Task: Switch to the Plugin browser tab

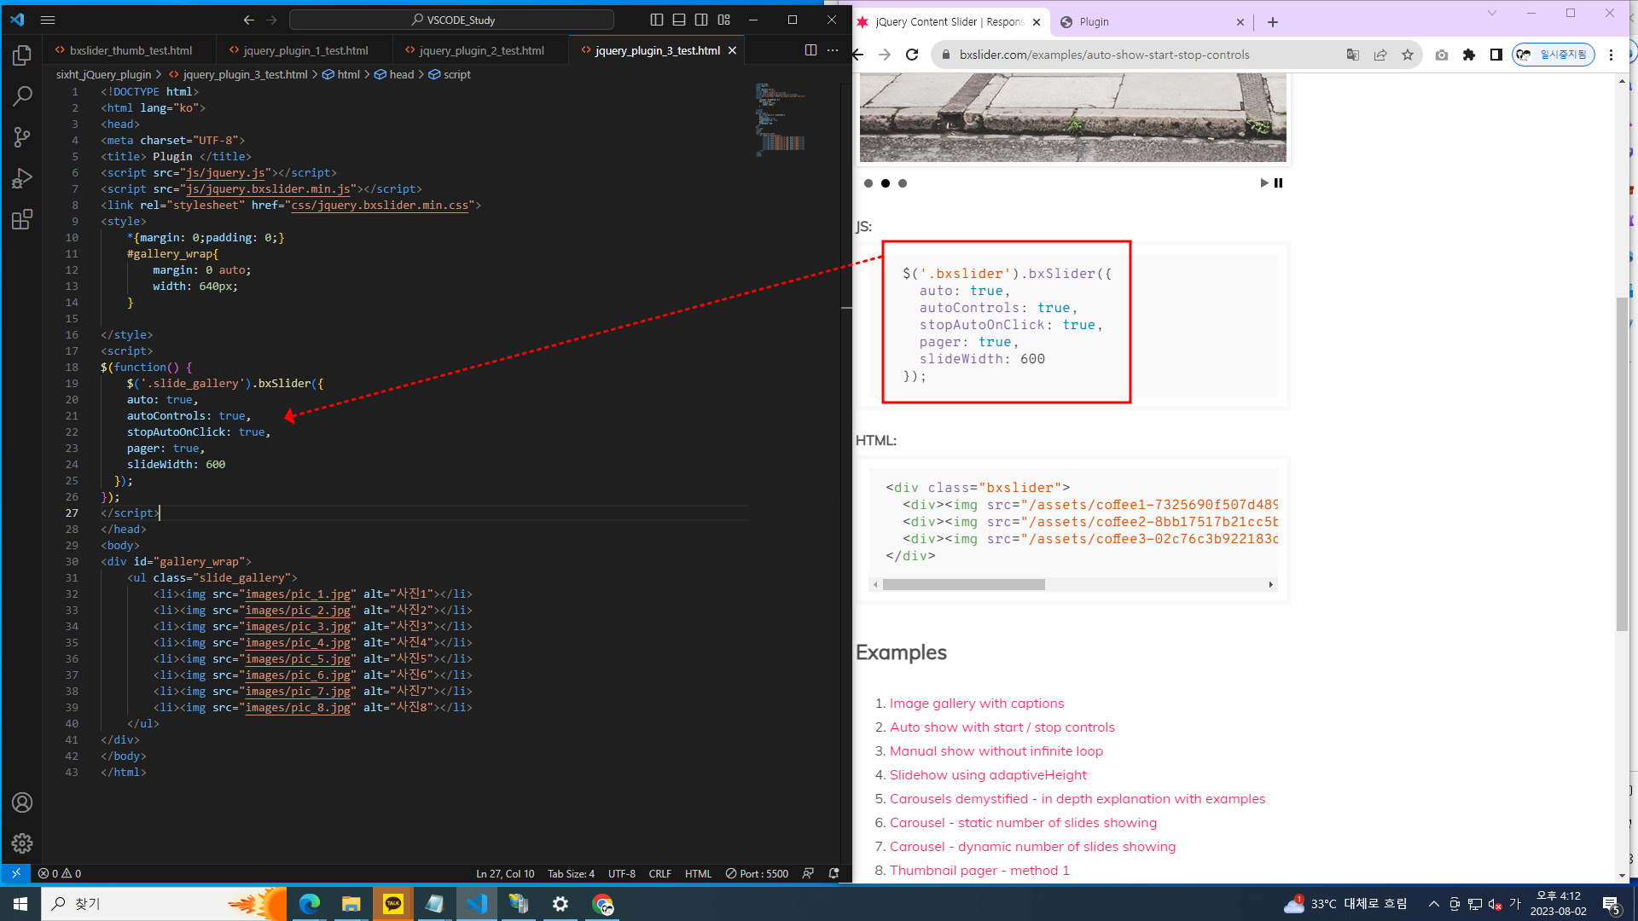Action: click(1095, 22)
